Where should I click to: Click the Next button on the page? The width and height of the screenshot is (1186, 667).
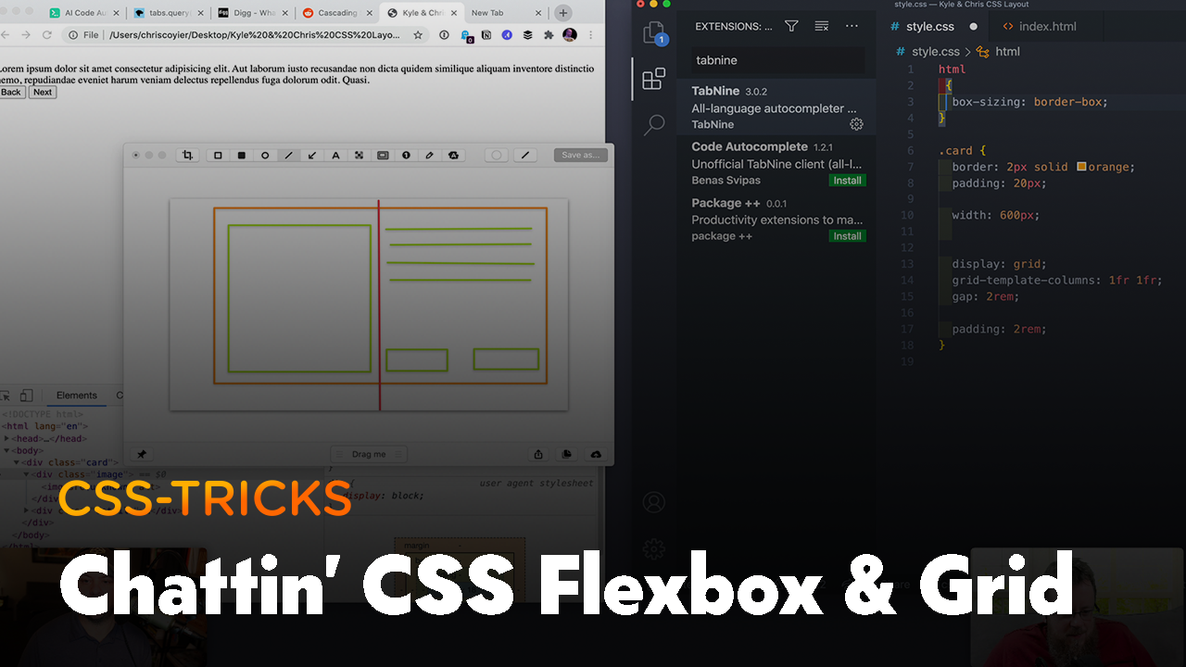[x=43, y=93]
